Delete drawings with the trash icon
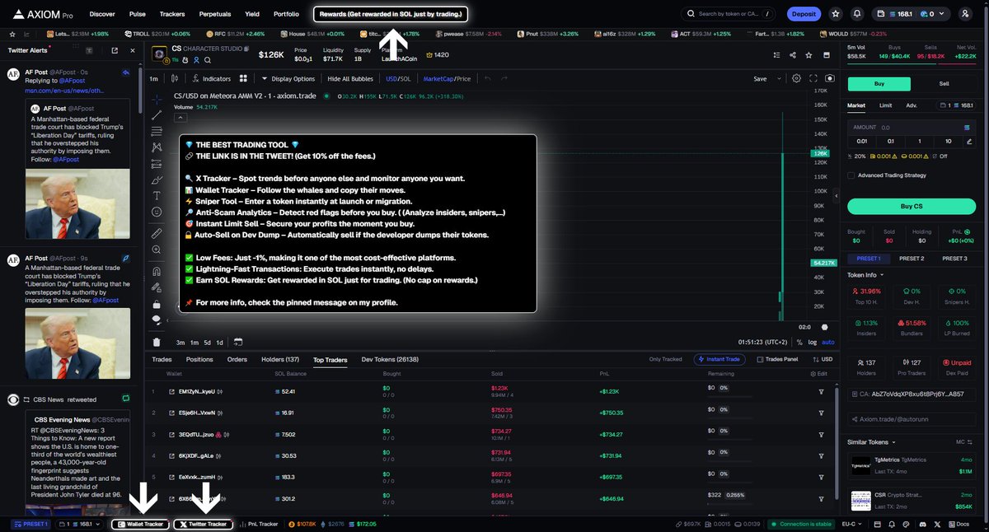The height and width of the screenshot is (532, 989). pyautogui.click(x=157, y=341)
